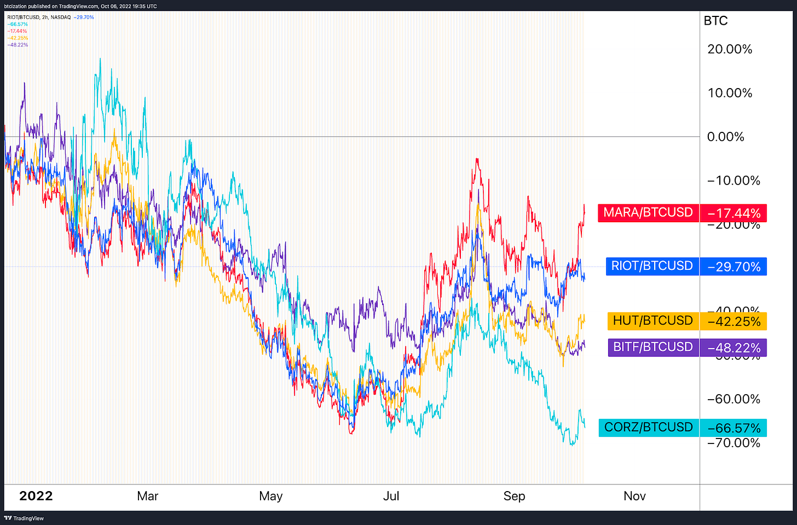
Task: Click the 0.00% price axis tick
Action: pos(725,137)
